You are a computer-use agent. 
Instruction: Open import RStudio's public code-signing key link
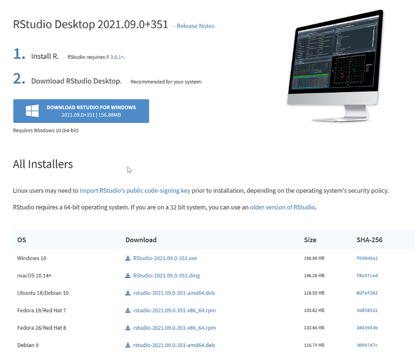point(135,191)
